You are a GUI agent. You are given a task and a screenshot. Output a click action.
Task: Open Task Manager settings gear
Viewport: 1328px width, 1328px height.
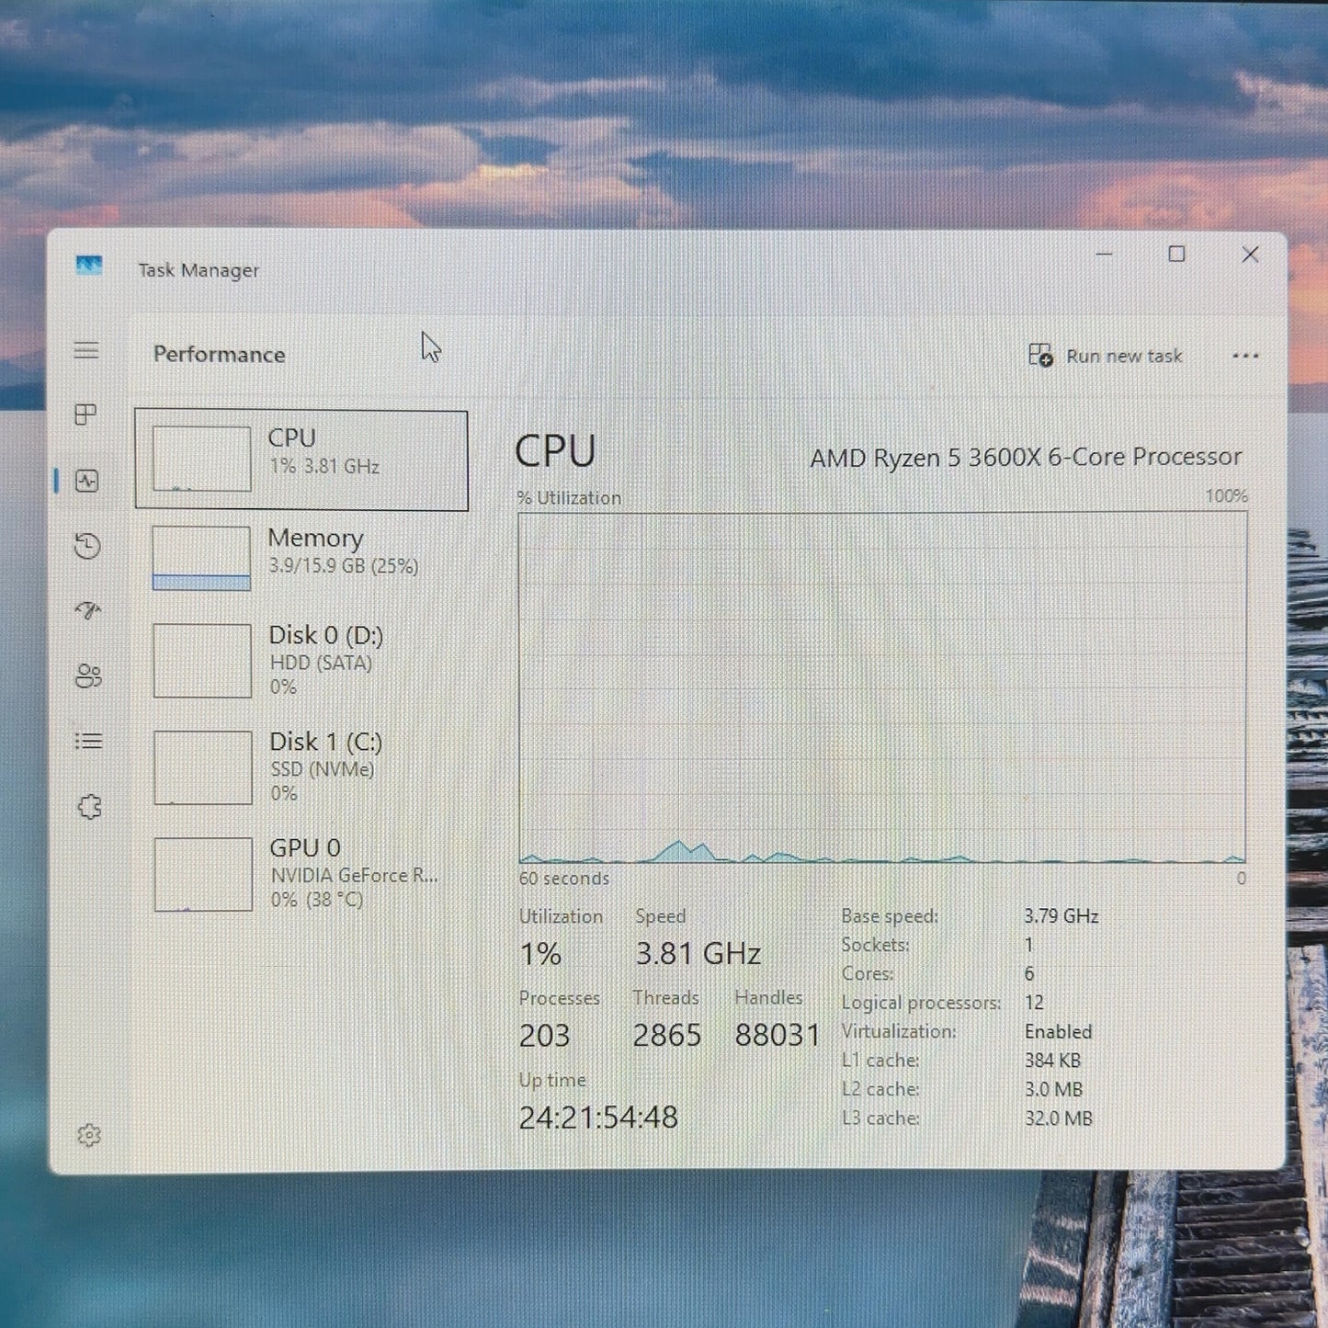(x=89, y=1136)
